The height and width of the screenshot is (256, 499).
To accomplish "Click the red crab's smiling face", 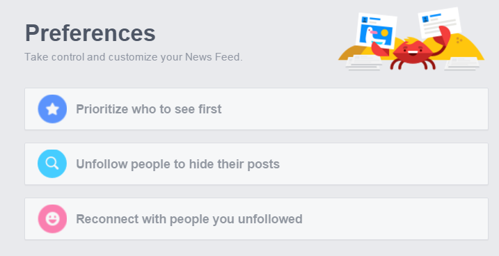I will coord(413,51).
